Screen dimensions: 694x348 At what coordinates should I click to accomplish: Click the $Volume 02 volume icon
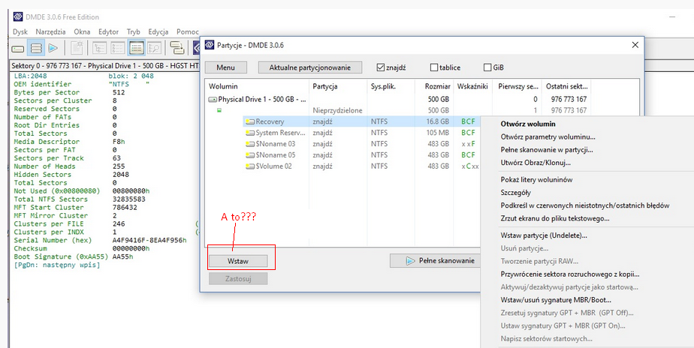click(251, 166)
